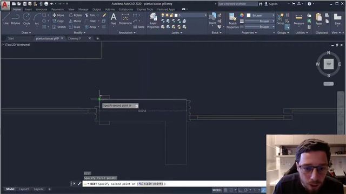Image resolution: width=346 pixels, height=194 pixels.
Task: Click the Undo arrow
Action: (52, 4)
